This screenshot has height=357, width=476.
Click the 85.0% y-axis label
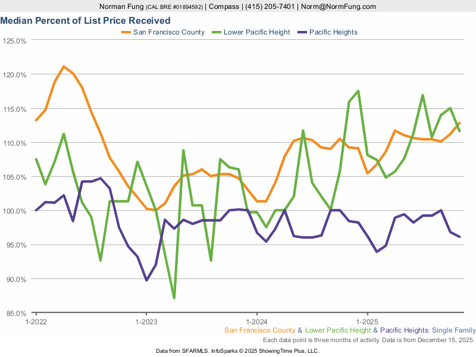coord(15,313)
